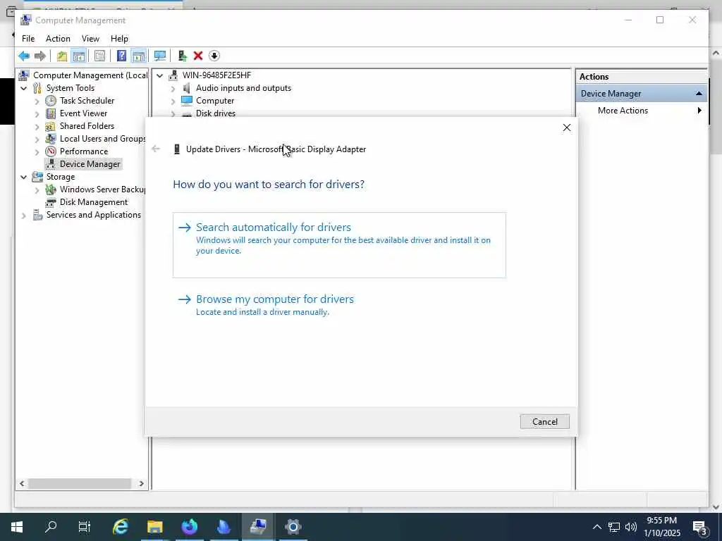Choose Search automatically for drivers
This screenshot has width=722, height=541.
pos(339,244)
